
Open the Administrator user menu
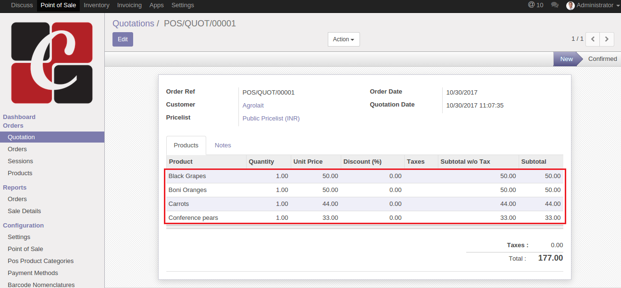coord(595,5)
